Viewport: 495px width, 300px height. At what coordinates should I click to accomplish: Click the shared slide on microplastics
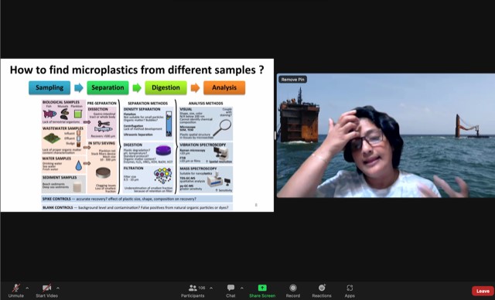point(138,135)
